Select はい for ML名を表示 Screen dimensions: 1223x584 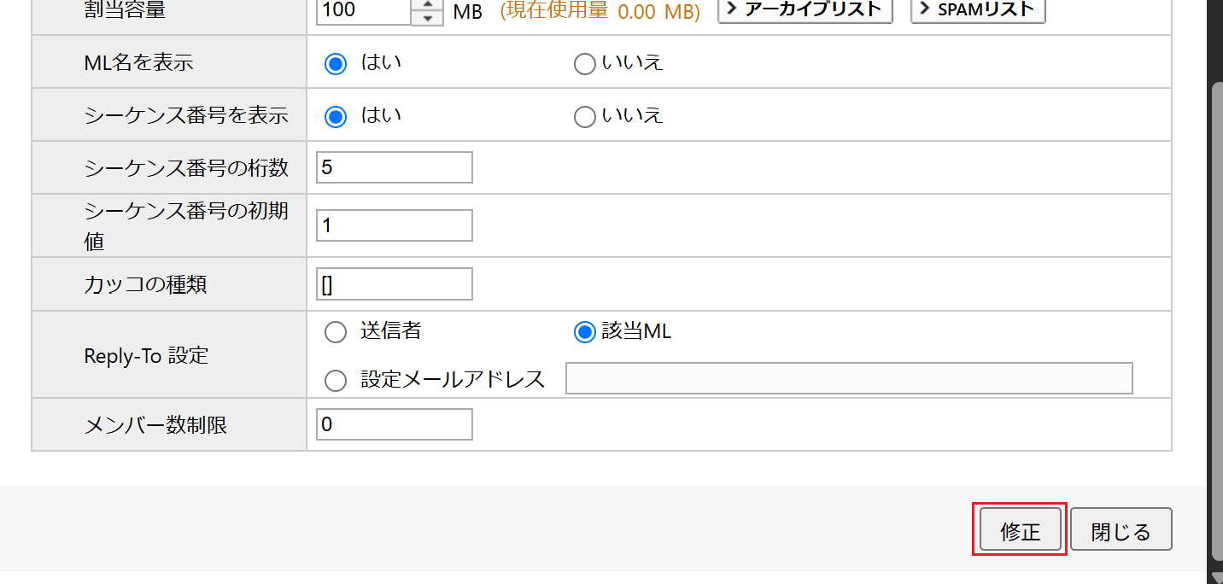[336, 64]
